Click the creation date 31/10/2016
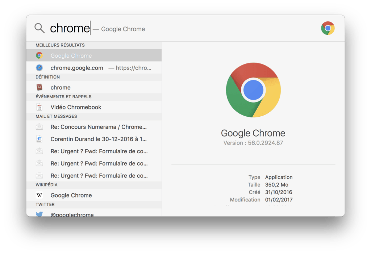 [279, 192]
